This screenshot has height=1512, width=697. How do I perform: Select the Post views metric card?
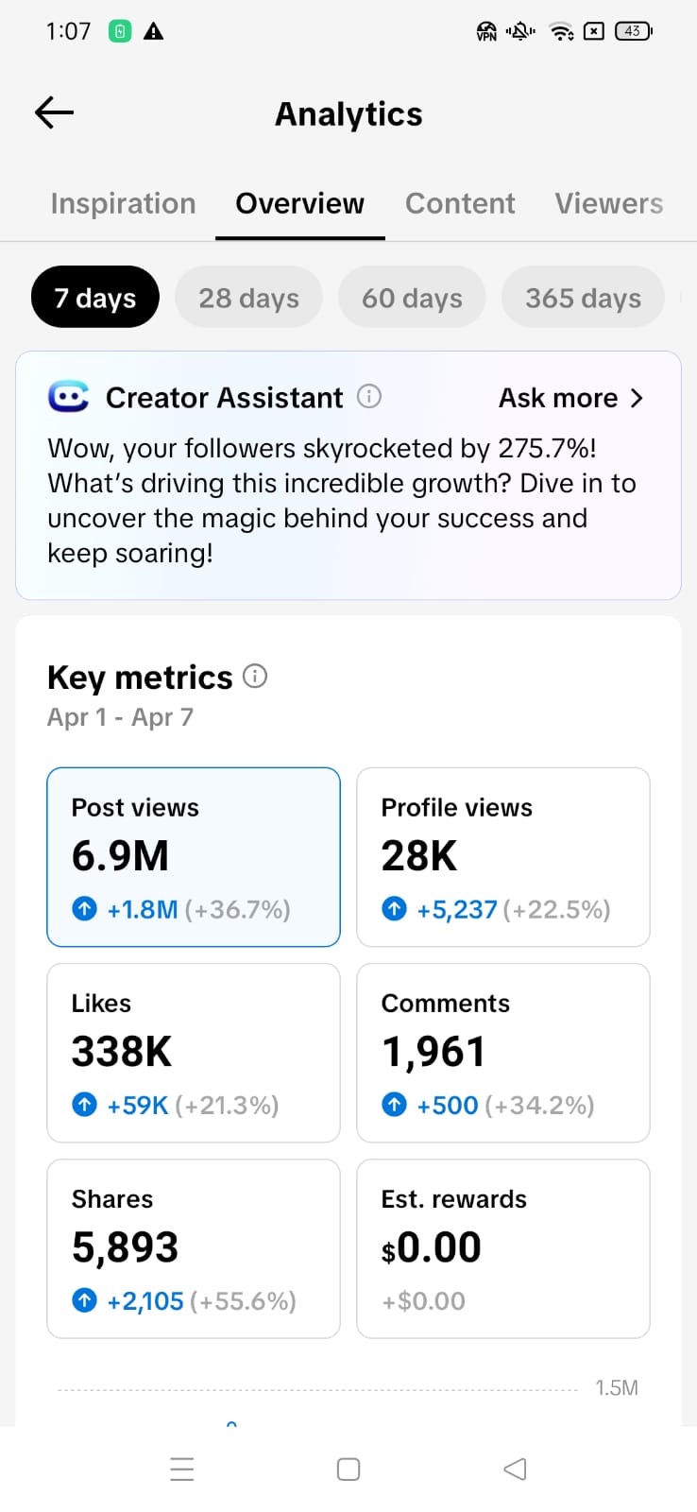tap(194, 856)
